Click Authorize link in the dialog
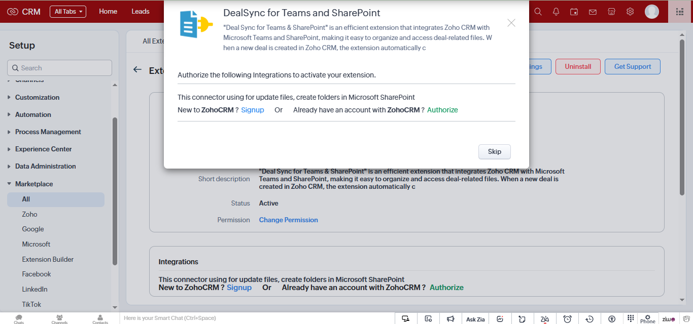The height and width of the screenshot is (324, 693). click(442, 110)
